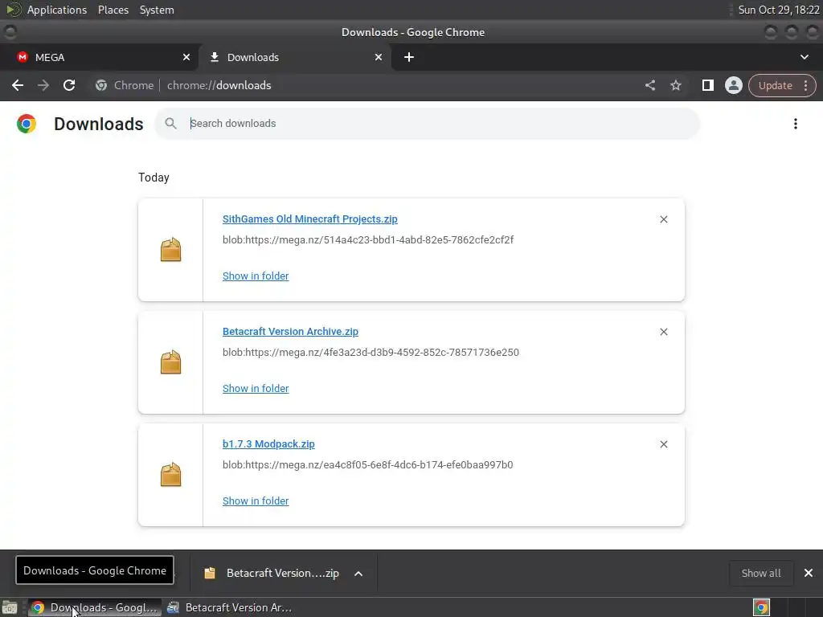The image size is (823, 617).
Task: Open Betacraft Version Archive.zip link
Action: (x=290, y=332)
